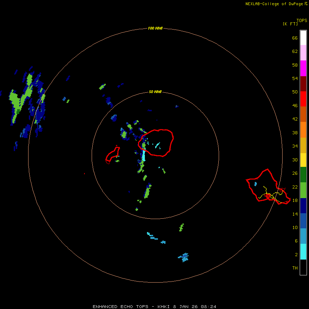The height and width of the screenshot is (309, 309).
Task: Click the ENHANCED ECHO TOPS caption text
Action: point(121,307)
